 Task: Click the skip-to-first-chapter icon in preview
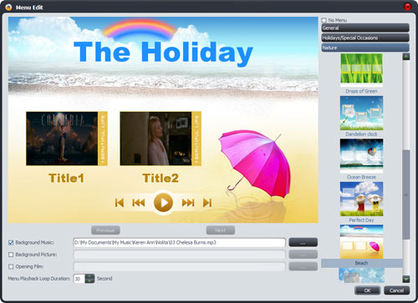coord(120,203)
